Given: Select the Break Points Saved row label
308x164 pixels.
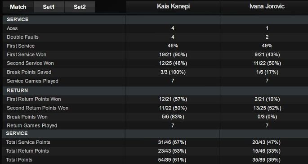Looking at the screenshot, I should (x=29, y=72).
